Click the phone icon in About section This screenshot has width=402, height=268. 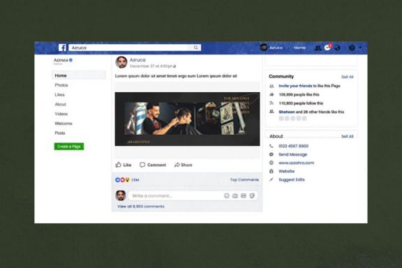271,146
